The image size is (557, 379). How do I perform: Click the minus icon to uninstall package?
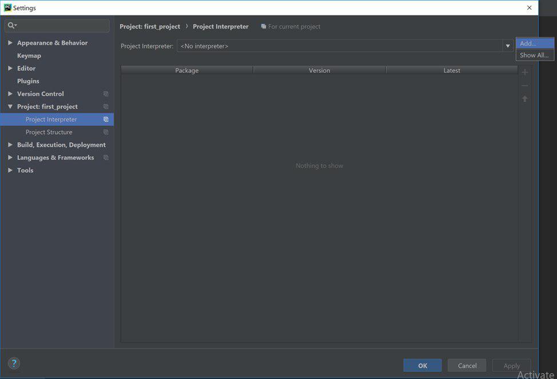[525, 85]
